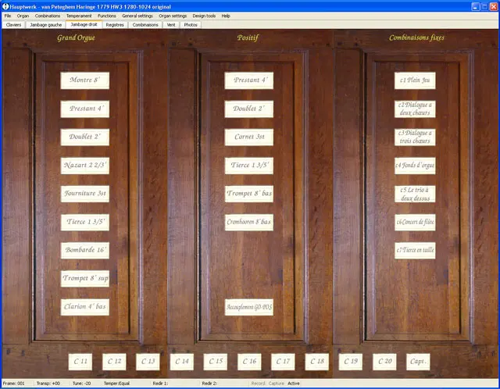Switch to the Claviers tab

[13, 24]
